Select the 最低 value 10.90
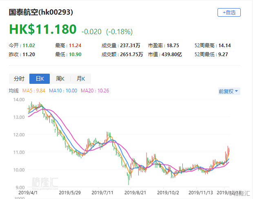The height and width of the screenshot is (199, 253). [x=75, y=55]
